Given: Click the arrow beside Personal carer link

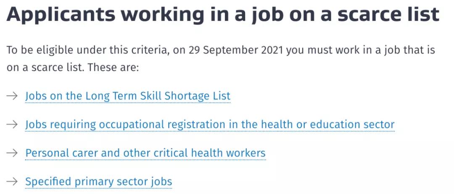Looking at the screenshot, I should point(12,153).
